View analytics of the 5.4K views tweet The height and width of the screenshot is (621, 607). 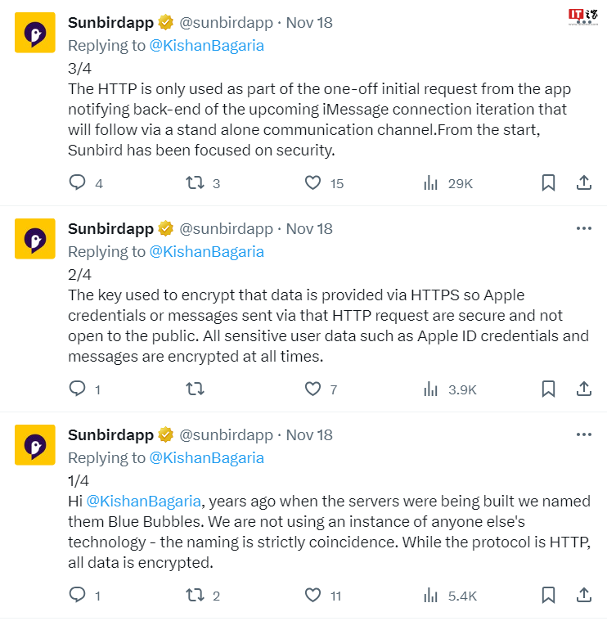431,596
